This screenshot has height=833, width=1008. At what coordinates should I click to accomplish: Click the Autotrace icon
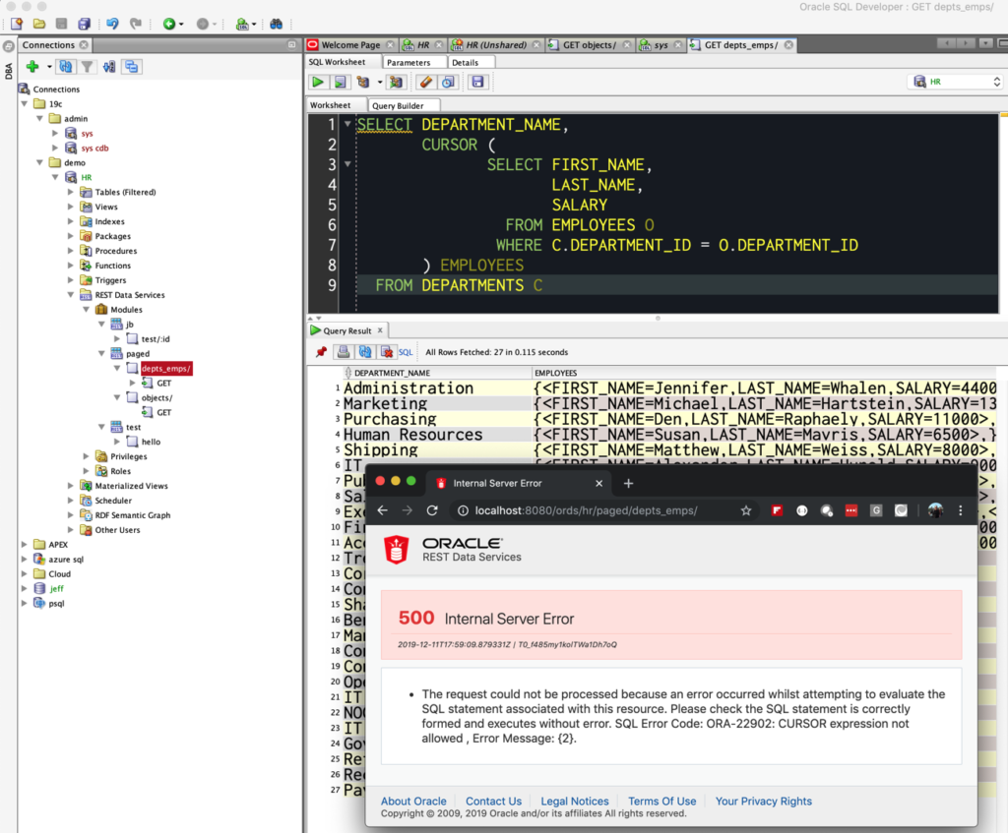(396, 82)
